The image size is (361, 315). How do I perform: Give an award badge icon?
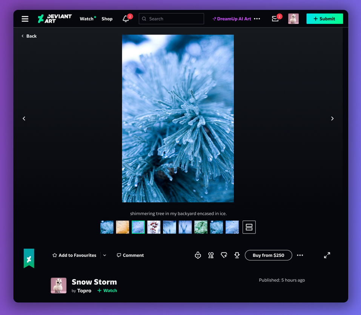211,255
